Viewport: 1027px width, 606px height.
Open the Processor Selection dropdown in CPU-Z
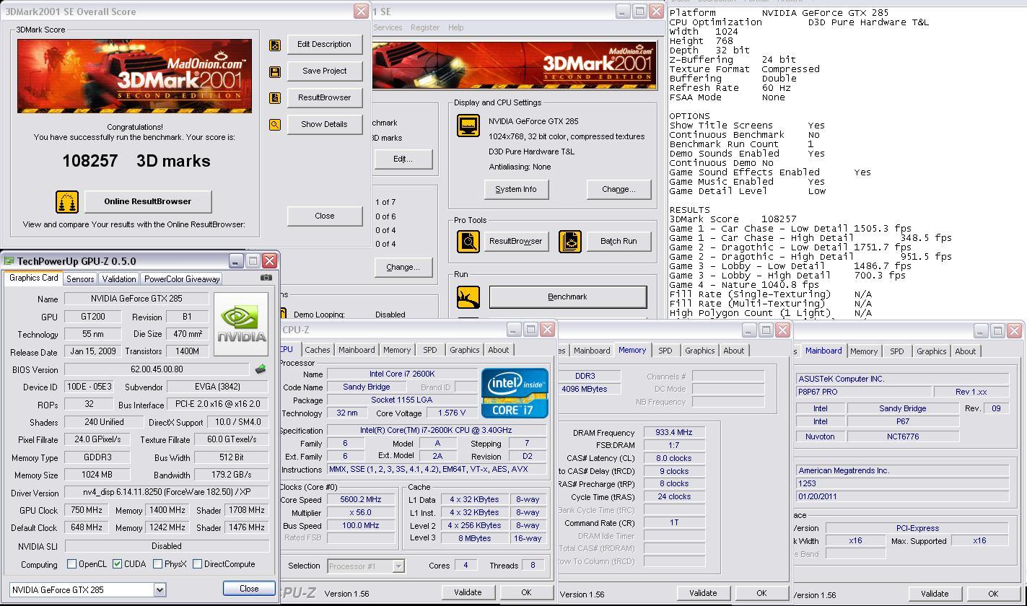click(398, 566)
